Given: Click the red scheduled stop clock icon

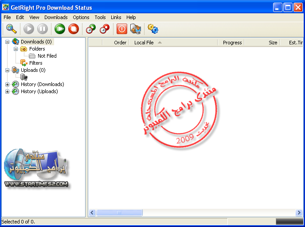Looking at the screenshot, I should tap(105, 29).
